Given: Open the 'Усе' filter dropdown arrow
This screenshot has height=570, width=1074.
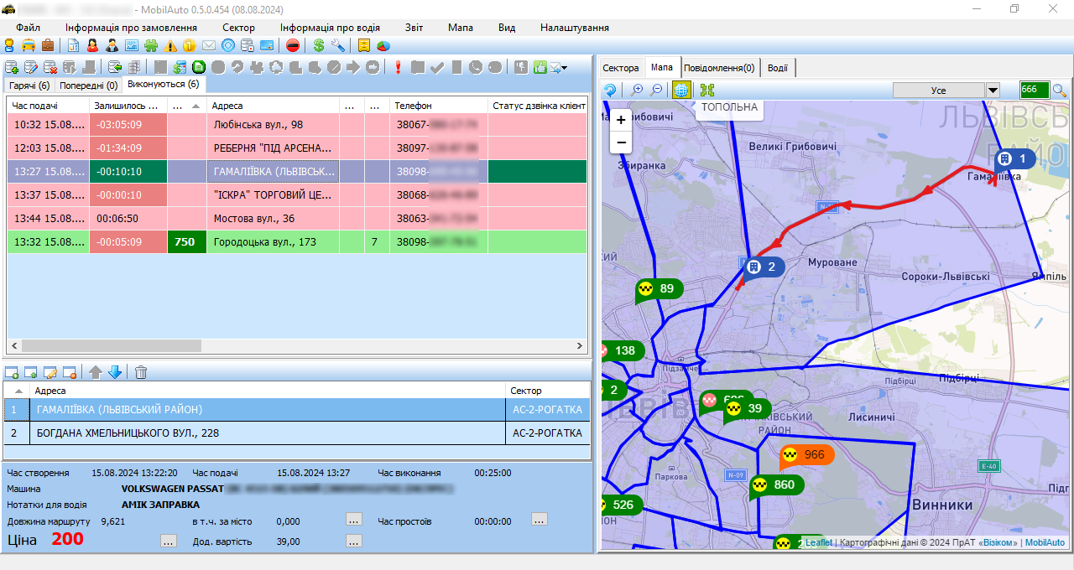Looking at the screenshot, I should (993, 91).
